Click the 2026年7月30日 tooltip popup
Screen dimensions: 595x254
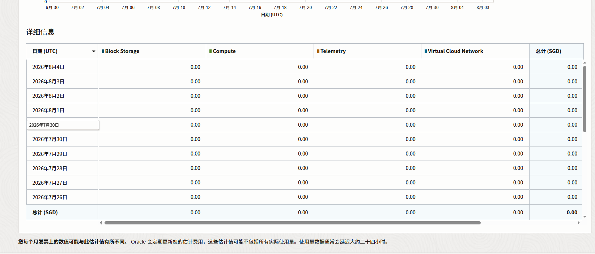[x=63, y=125]
